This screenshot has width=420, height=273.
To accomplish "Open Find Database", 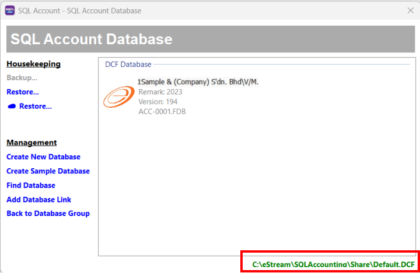I will pos(31,185).
